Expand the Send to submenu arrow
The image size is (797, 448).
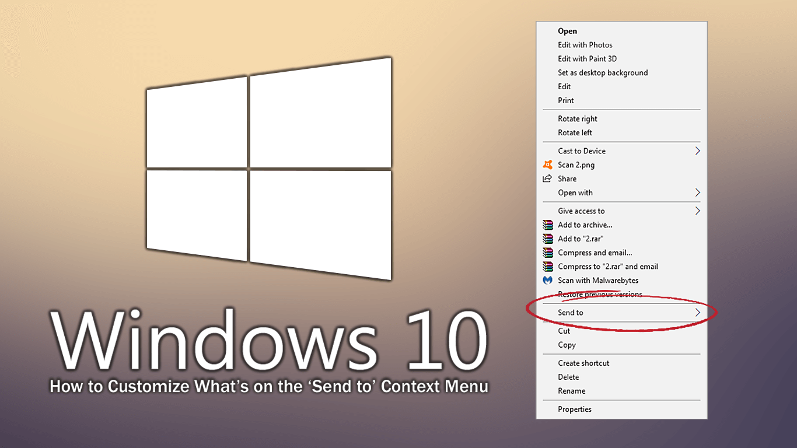click(x=697, y=313)
